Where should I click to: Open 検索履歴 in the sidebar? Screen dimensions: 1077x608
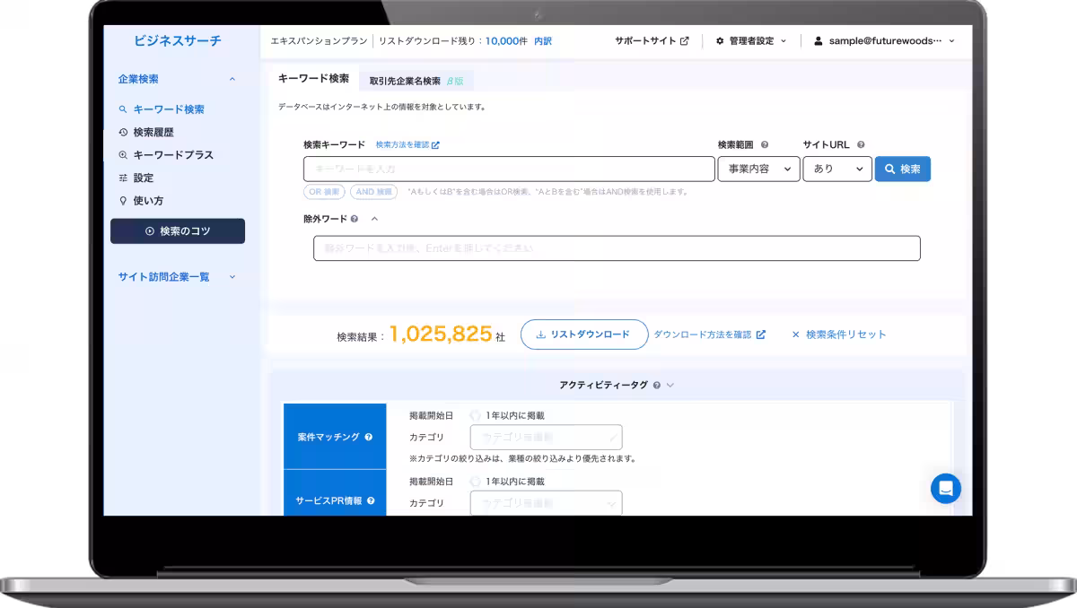tap(153, 132)
